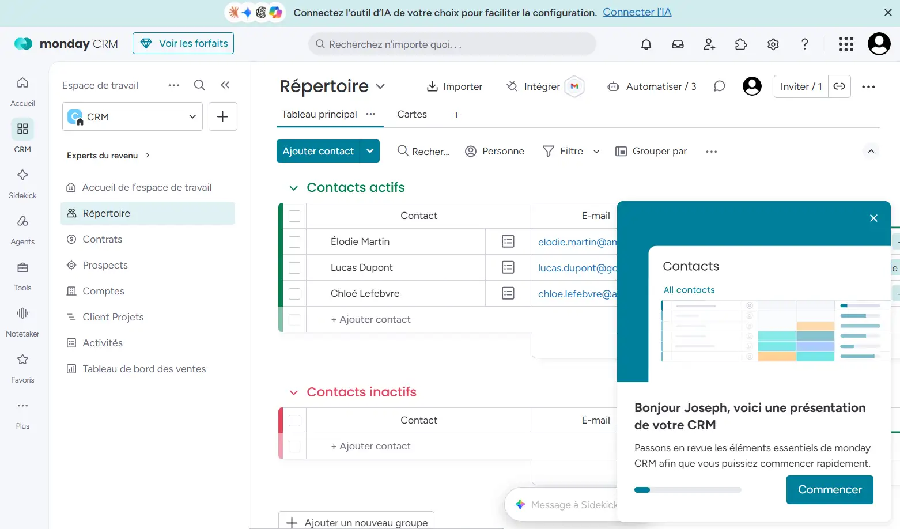This screenshot has height=529, width=900.
Task: Collapse the Contacts actifs group
Action: [294, 188]
